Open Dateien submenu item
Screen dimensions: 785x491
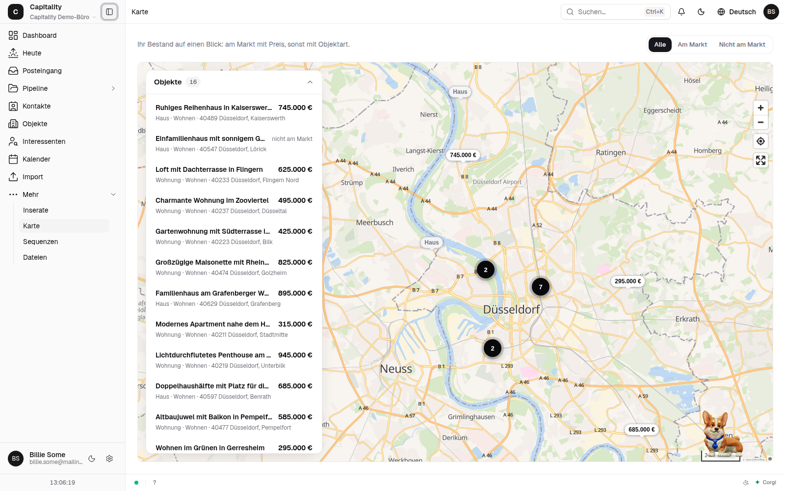point(64,257)
